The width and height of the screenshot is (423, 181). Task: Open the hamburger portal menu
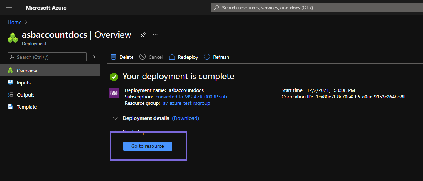pos(9,8)
